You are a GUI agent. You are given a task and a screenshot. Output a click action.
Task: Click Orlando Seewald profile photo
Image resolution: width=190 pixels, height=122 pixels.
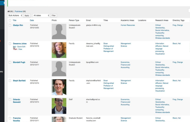59,106
